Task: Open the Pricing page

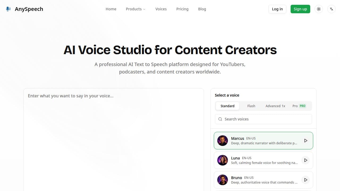Action: click(182, 9)
